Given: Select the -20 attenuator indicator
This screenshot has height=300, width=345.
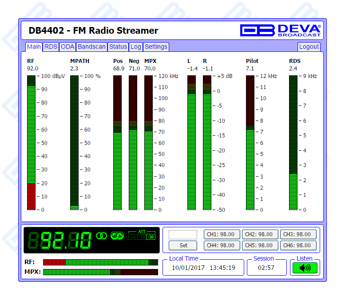Looking at the screenshot, I should coord(142,237).
